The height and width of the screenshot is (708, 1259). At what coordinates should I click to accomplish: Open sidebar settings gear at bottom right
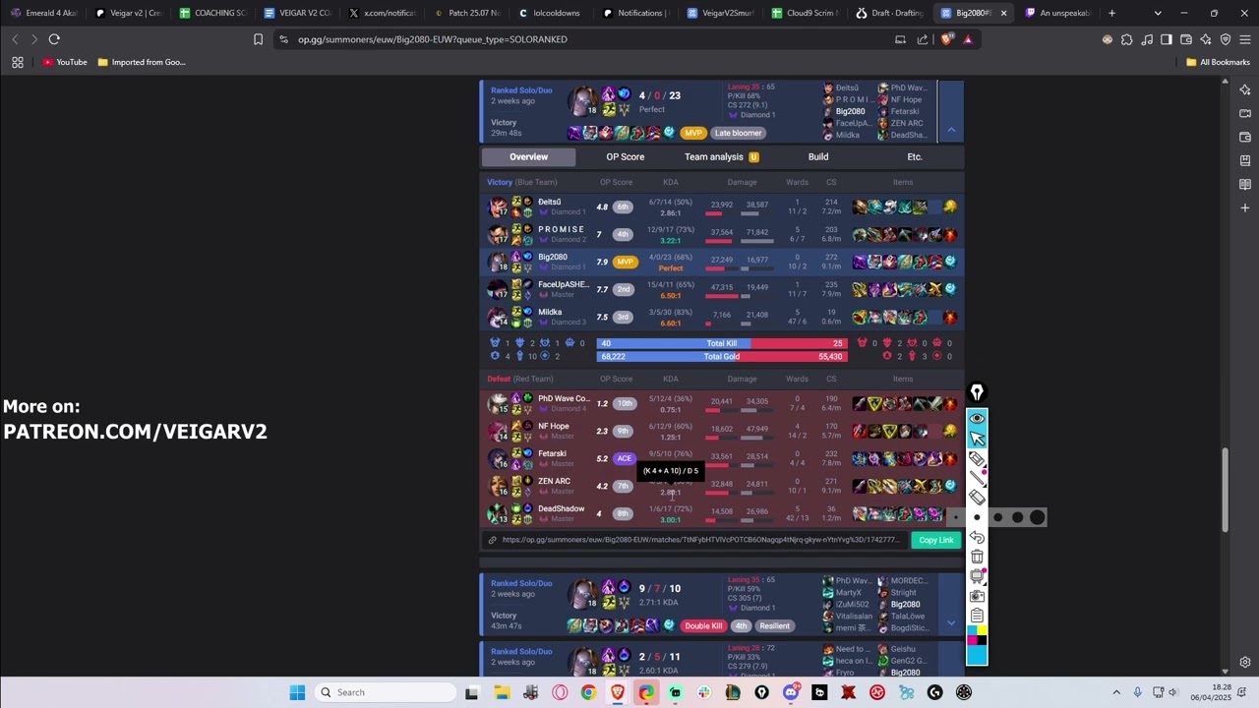pos(1245,663)
